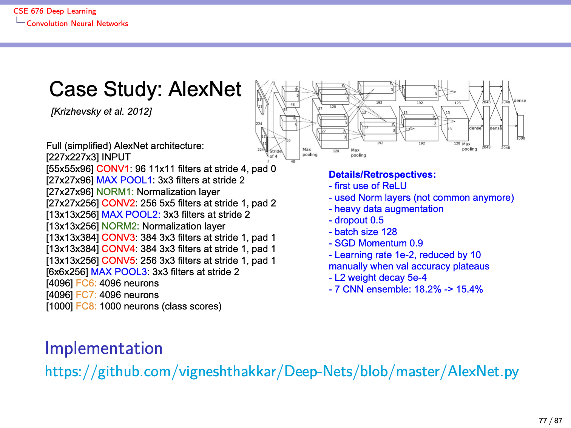Click the CSE 676 Deep Learning header
Screen dimensions: 571x428
(55, 11)
